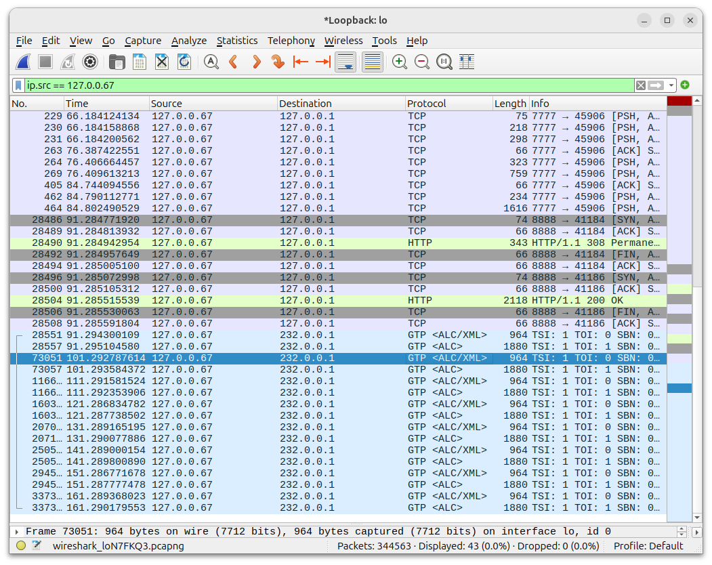Select packet 28486 SYN row

(338, 219)
